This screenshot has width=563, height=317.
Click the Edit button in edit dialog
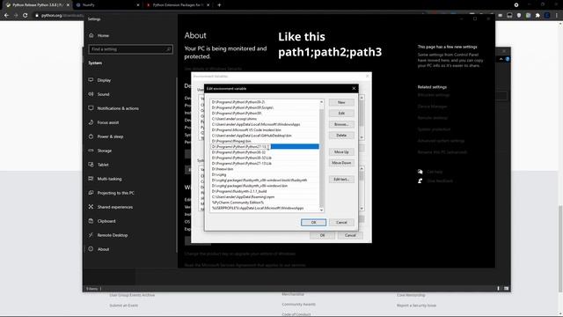(x=341, y=114)
